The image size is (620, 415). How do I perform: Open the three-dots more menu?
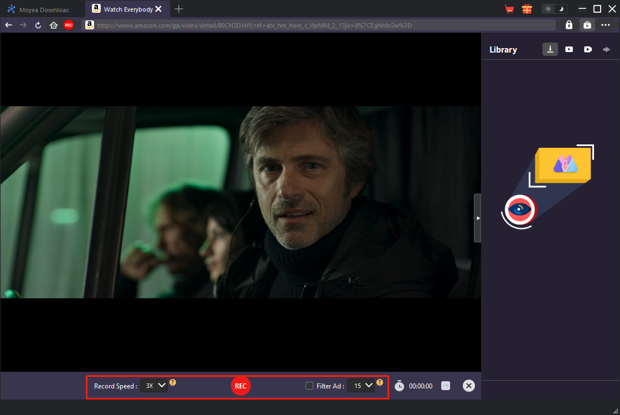(x=606, y=25)
